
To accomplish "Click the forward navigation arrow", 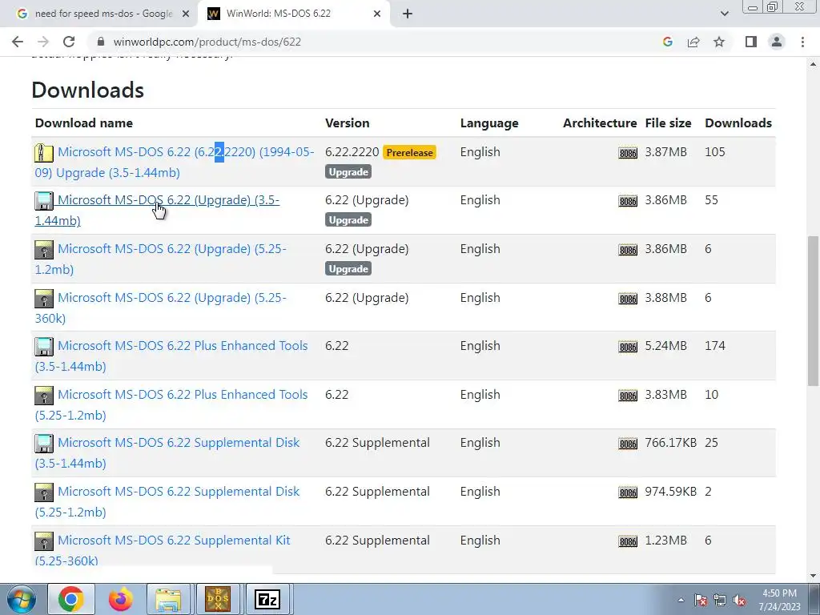I will point(43,42).
